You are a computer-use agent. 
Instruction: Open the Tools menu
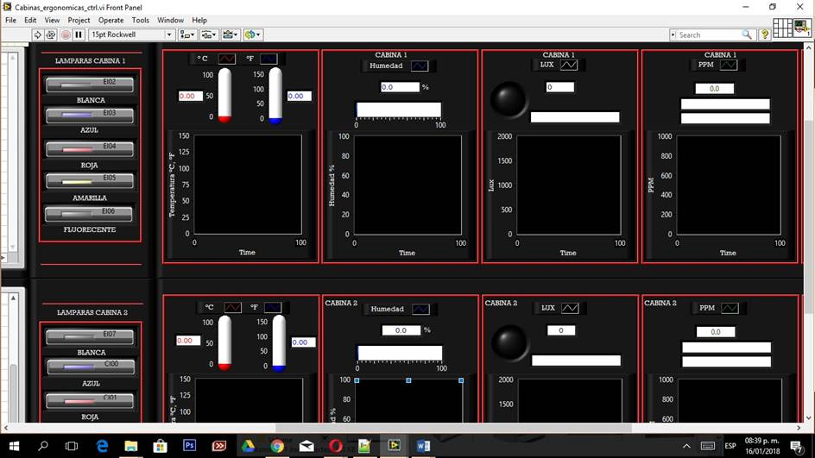tap(140, 20)
